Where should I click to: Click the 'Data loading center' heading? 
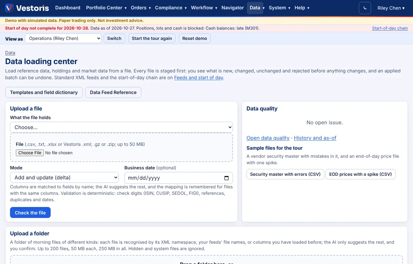point(41,61)
